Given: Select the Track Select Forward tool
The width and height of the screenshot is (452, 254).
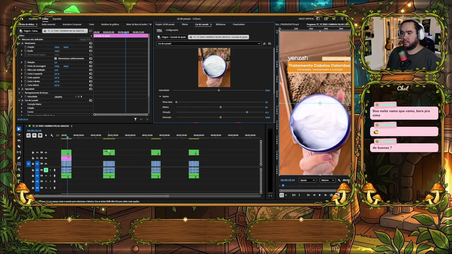Looking at the screenshot, I should (x=19, y=135).
